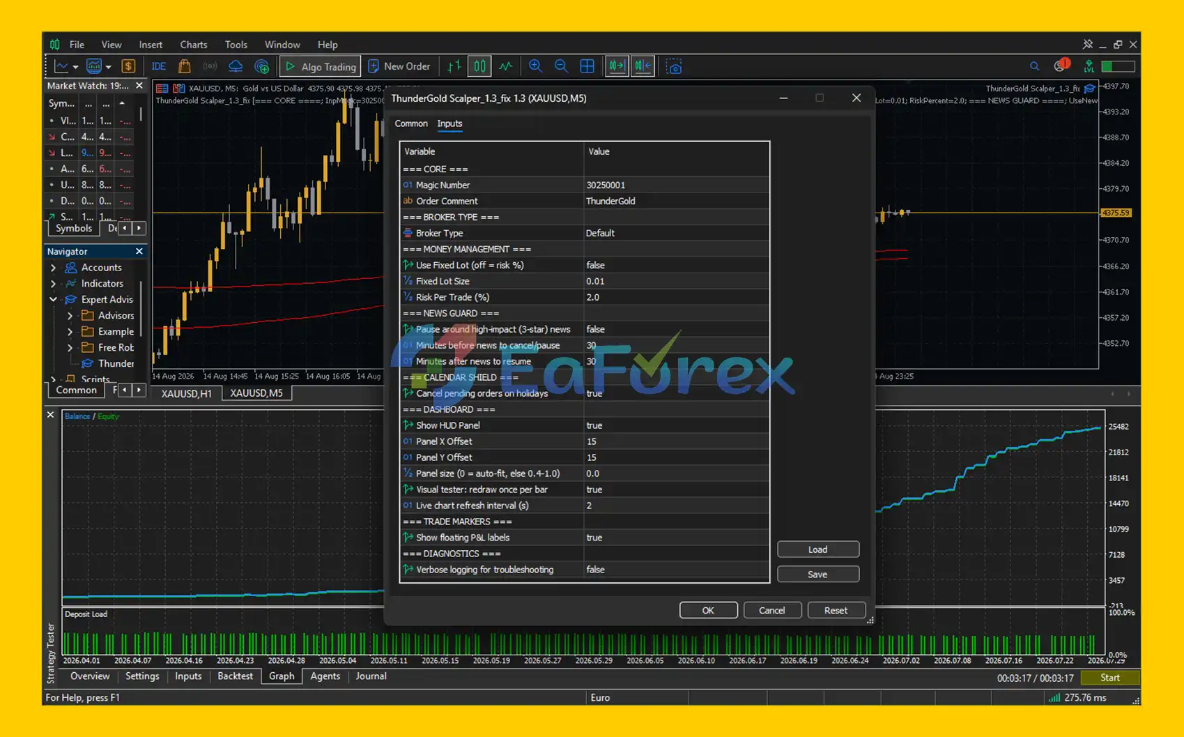Close the Market Watch panel
Image resolution: width=1184 pixels, height=737 pixels.
[x=139, y=86]
